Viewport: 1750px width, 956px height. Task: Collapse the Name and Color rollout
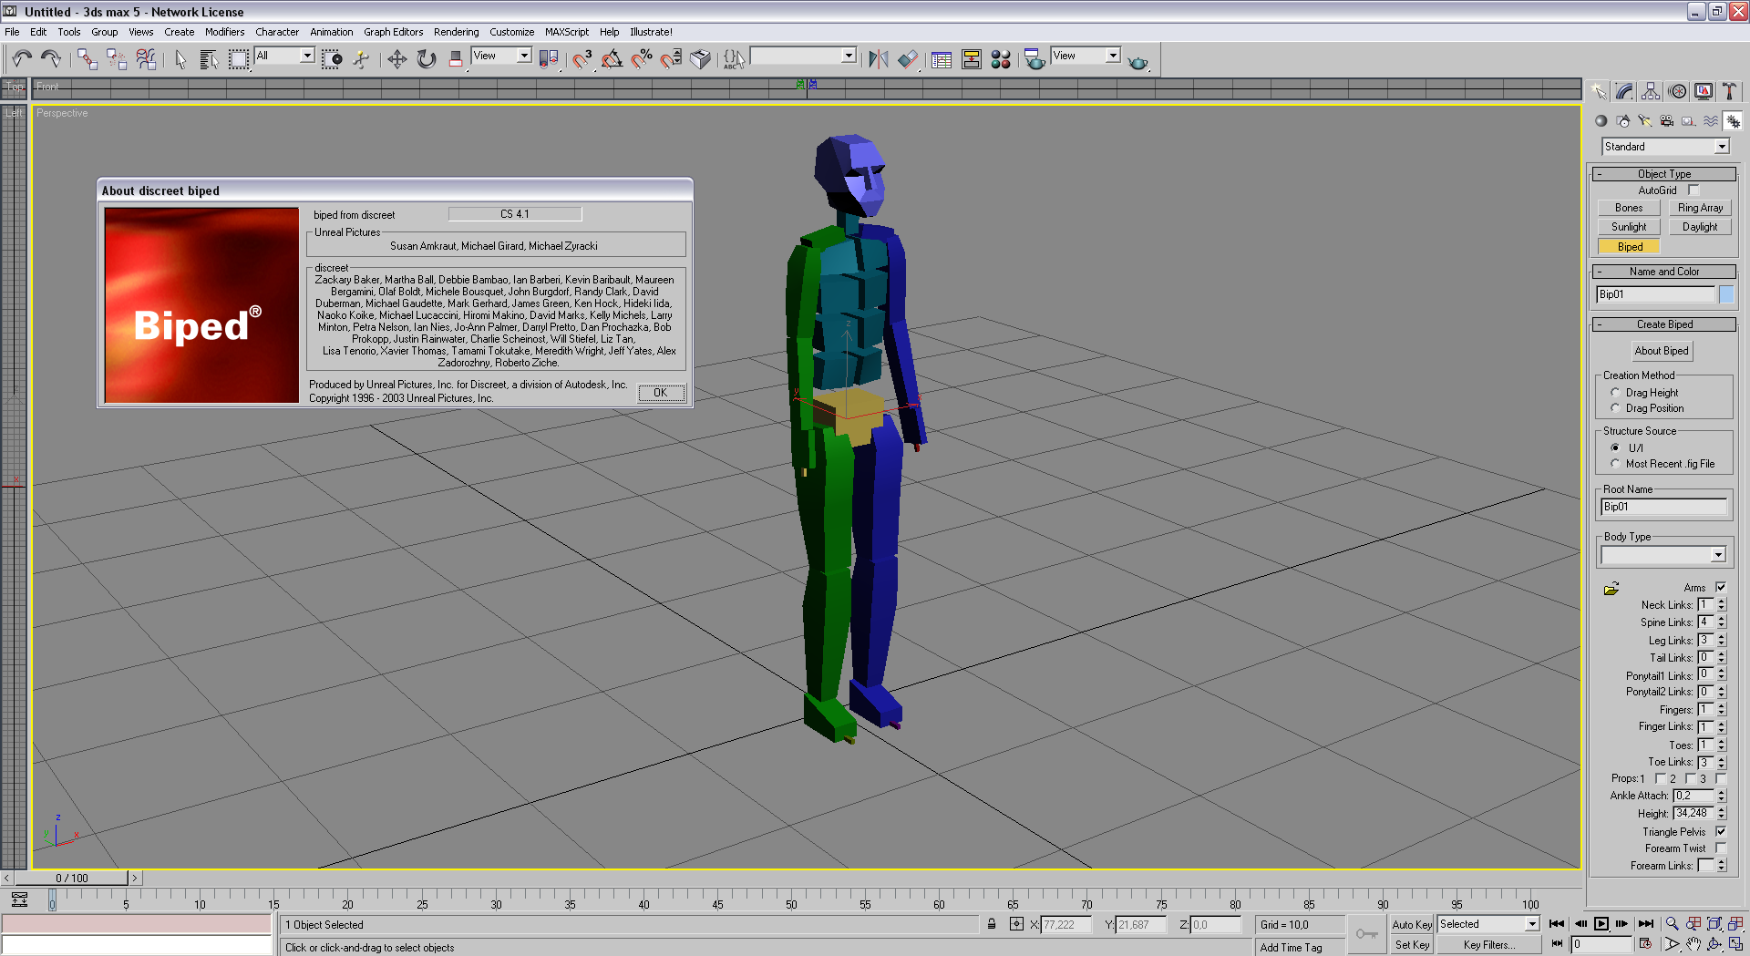coord(1663,272)
